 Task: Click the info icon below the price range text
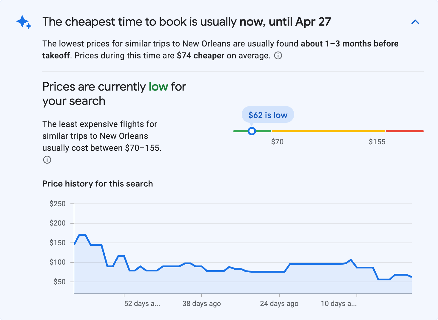tap(47, 160)
